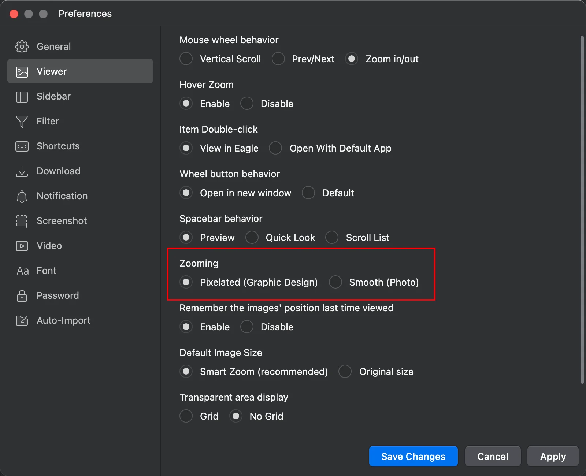
Task: Select Smart Zoom (recommended) image size
Action: pyautogui.click(x=186, y=371)
